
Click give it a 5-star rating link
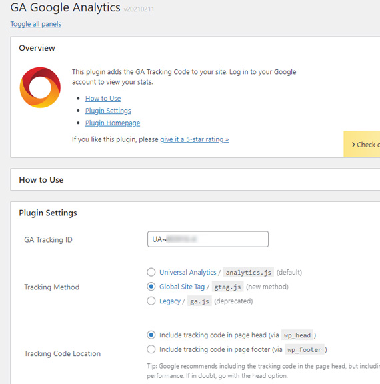(x=195, y=139)
